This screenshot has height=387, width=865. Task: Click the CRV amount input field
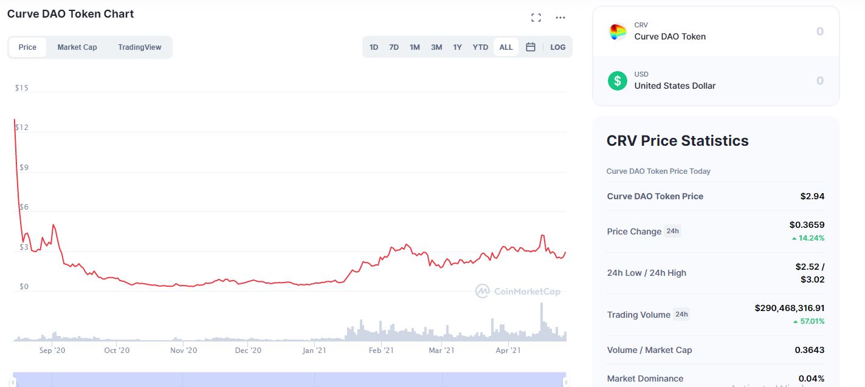[790, 31]
